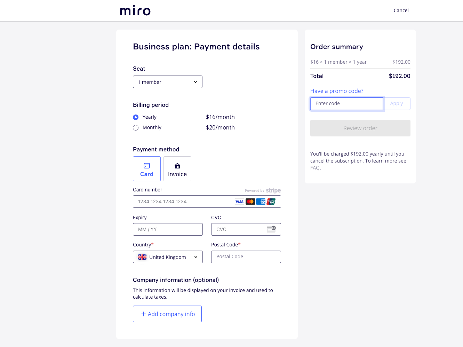Expand the United Kingdom country selector
This screenshot has width=463, height=347.
168,257
